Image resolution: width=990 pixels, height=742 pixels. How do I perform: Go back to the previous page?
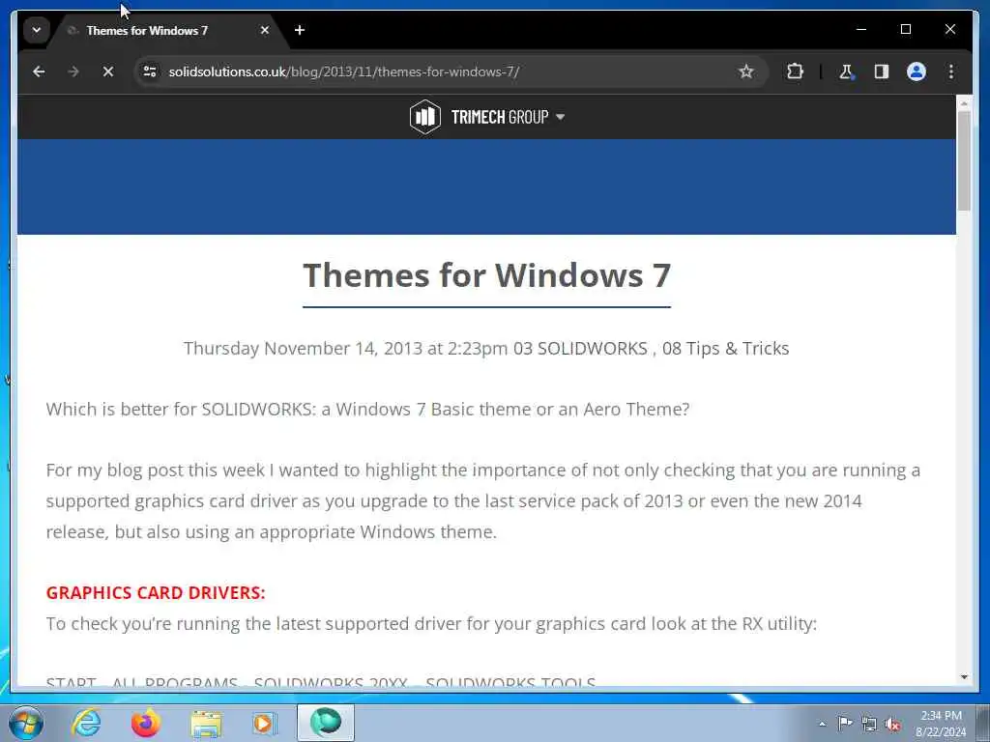[x=39, y=71]
